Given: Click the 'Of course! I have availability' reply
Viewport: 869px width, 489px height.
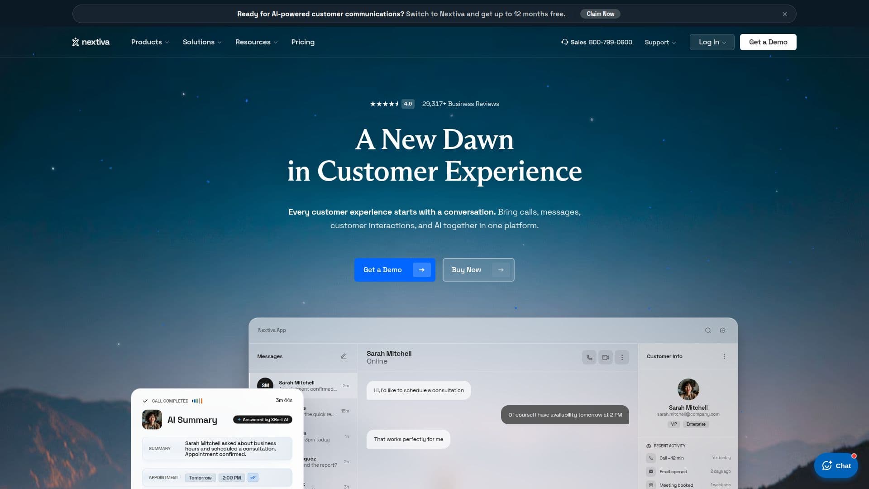Looking at the screenshot, I should tap(565, 415).
